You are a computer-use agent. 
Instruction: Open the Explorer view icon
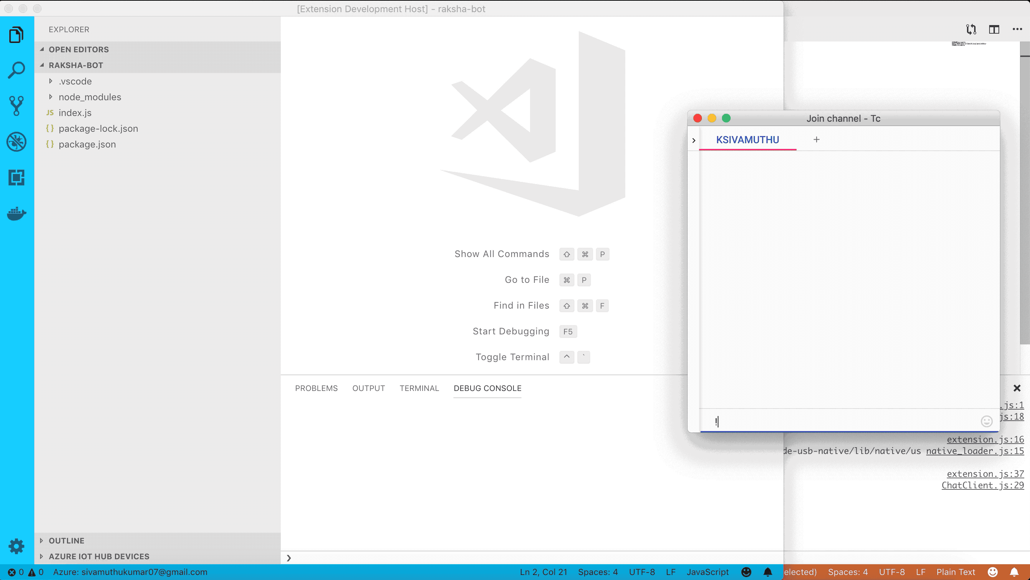[x=16, y=35]
